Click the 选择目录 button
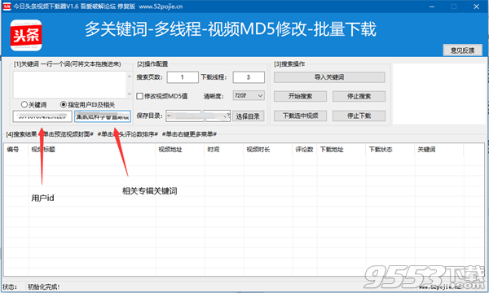 point(248,116)
